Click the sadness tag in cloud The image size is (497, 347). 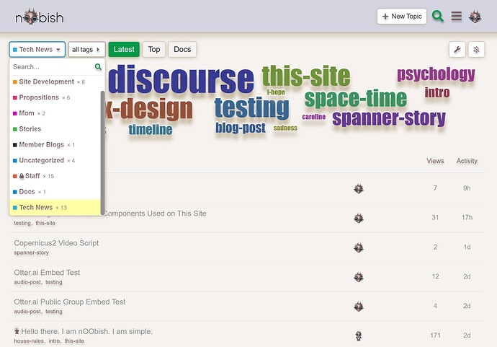click(x=285, y=128)
